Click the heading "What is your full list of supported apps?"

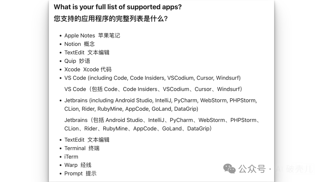pos(118,7)
